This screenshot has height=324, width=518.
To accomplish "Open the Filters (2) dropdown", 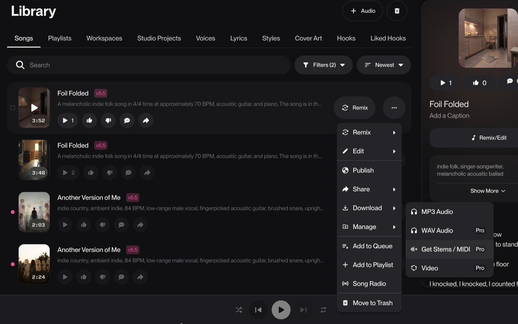I will [x=323, y=65].
